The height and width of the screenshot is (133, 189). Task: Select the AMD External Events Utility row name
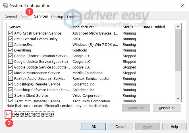pyautogui.click(x=36, y=39)
